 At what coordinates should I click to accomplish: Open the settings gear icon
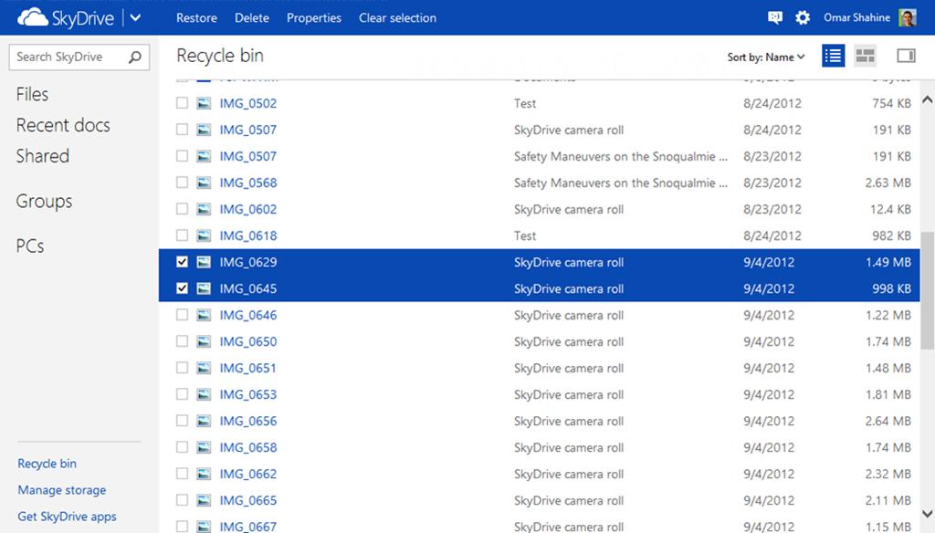coord(803,18)
